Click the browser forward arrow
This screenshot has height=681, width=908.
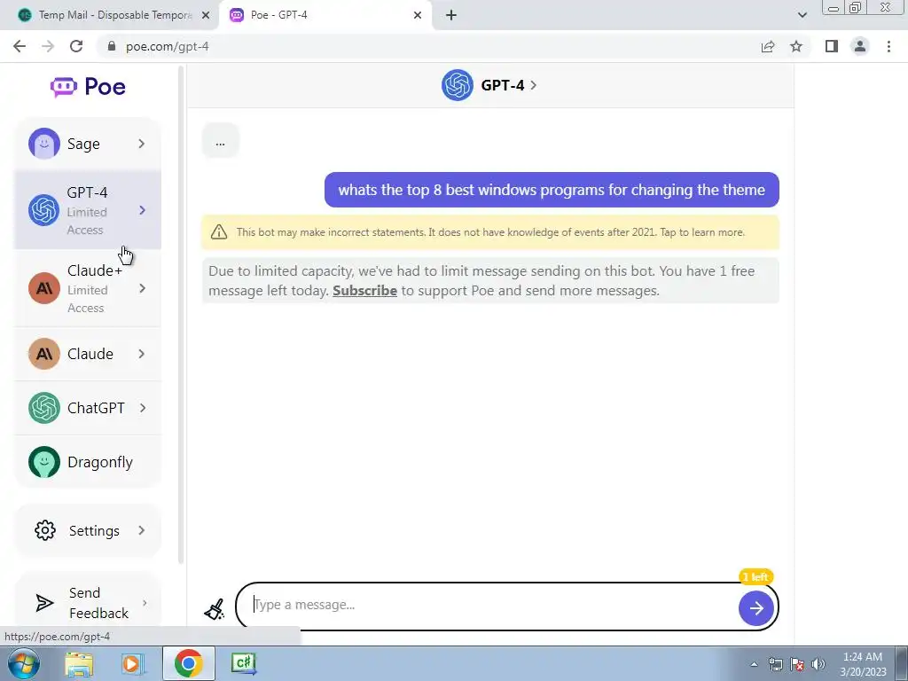tap(48, 46)
